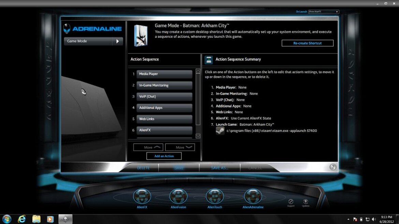This screenshot has width=399, height=224.
Task: Launch Internet Explorer from the taskbar
Action: coord(22,219)
